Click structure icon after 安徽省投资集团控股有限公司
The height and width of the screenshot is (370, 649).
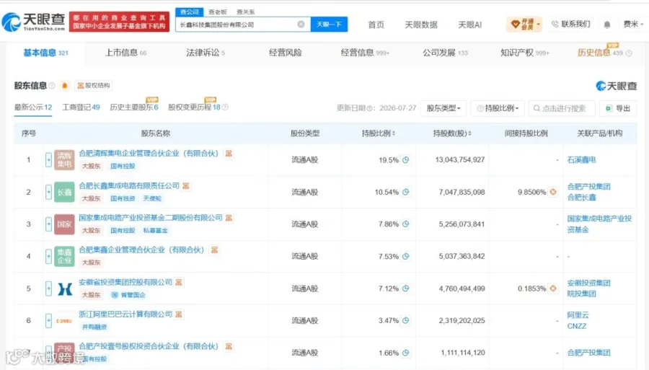(178, 282)
